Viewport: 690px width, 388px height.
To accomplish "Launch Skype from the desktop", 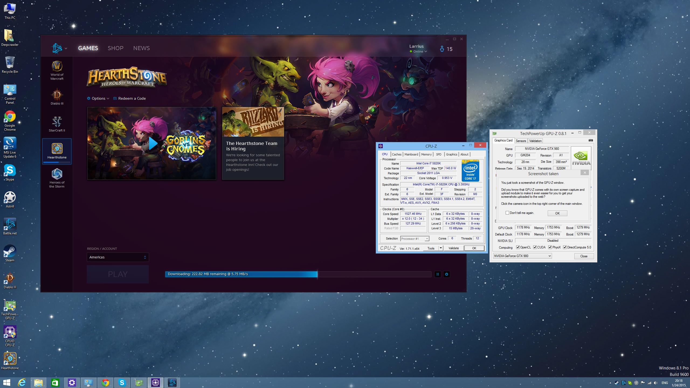I will point(10,173).
